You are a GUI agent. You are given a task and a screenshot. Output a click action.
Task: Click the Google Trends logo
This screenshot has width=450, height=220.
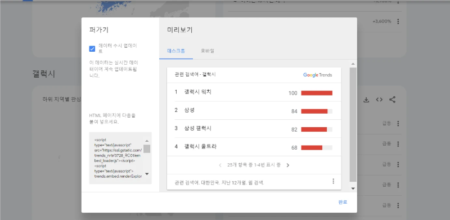[317, 75]
